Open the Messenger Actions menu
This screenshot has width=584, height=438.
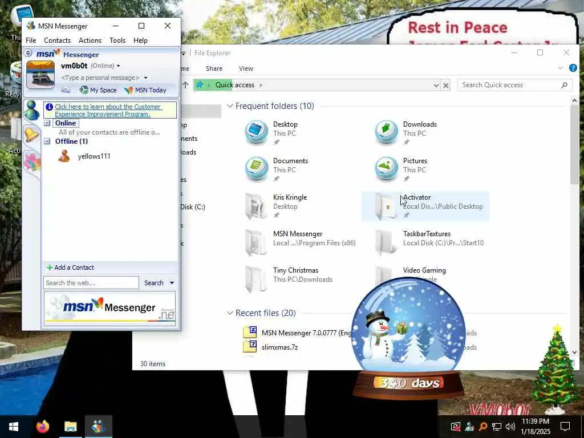pyautogui.click(x=90, y=40)
